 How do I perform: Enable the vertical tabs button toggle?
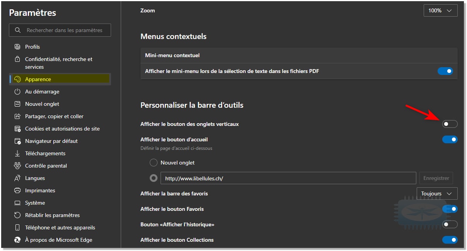pyautogui.click(x=450, y=124)
